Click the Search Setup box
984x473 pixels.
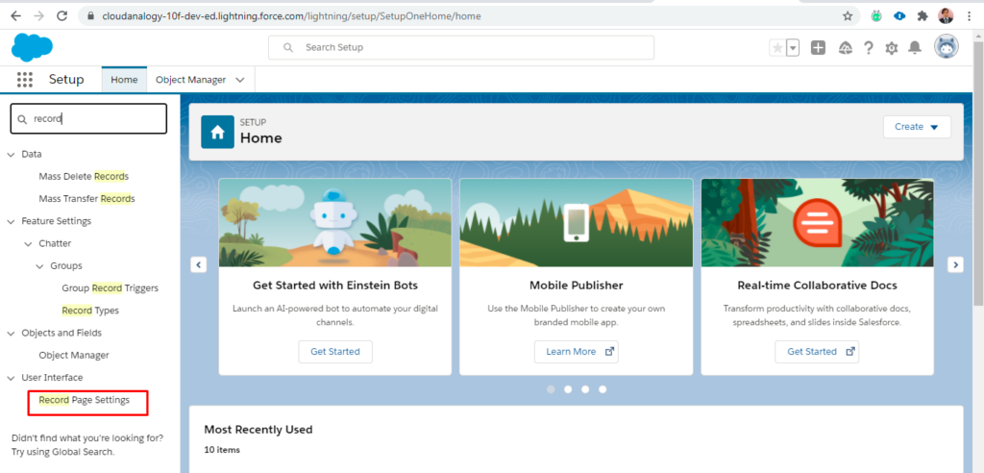[x=461, y=48]
